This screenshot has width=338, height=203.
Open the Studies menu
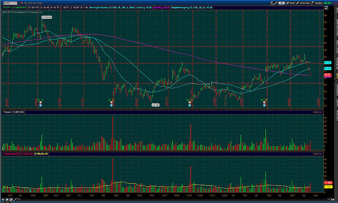(317, 3)
